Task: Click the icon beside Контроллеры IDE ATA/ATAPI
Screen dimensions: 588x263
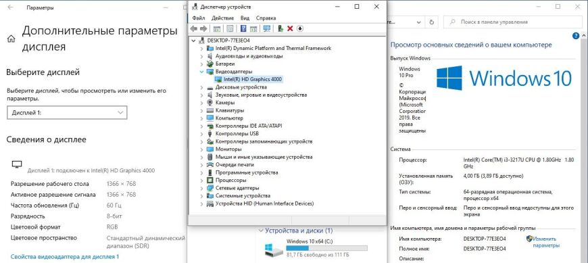Action: coord(210,126)
